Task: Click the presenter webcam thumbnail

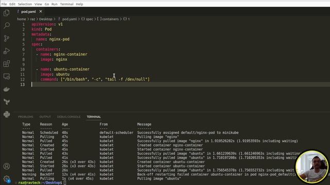Action: pyautogui.click(x=312, y=166)
